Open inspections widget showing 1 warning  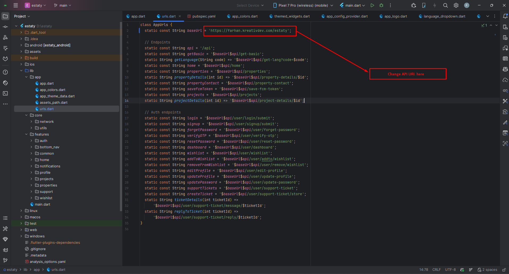coord(484,25)
